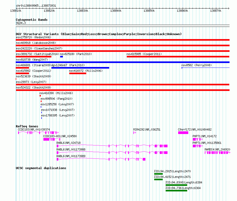The width and height of the screenshot is (237, 201).
Task: Click the esv2422220 (SimonSanchez2007) red bar
Action: [x=122, y=51]
